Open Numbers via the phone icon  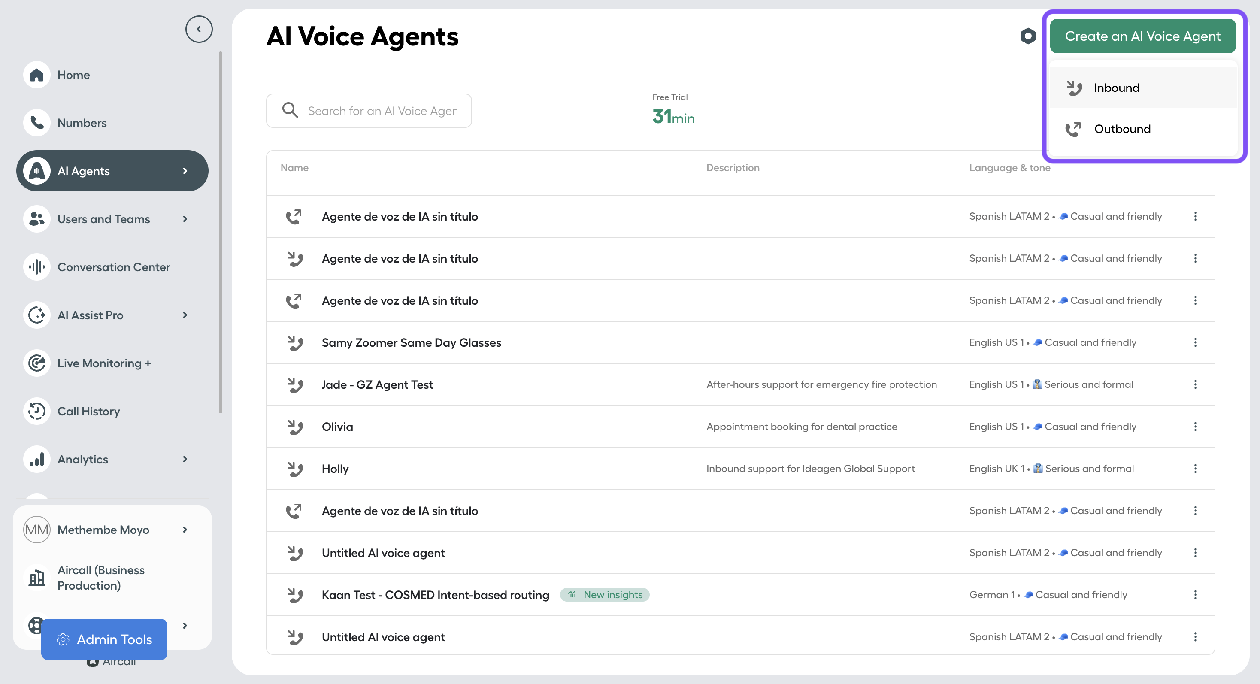(x=36, y=123)
